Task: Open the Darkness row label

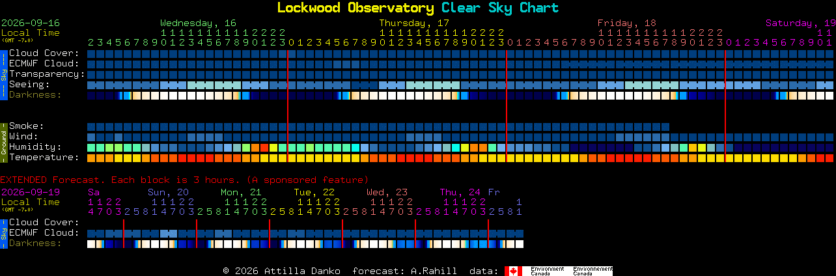Action: coord(35,95)
